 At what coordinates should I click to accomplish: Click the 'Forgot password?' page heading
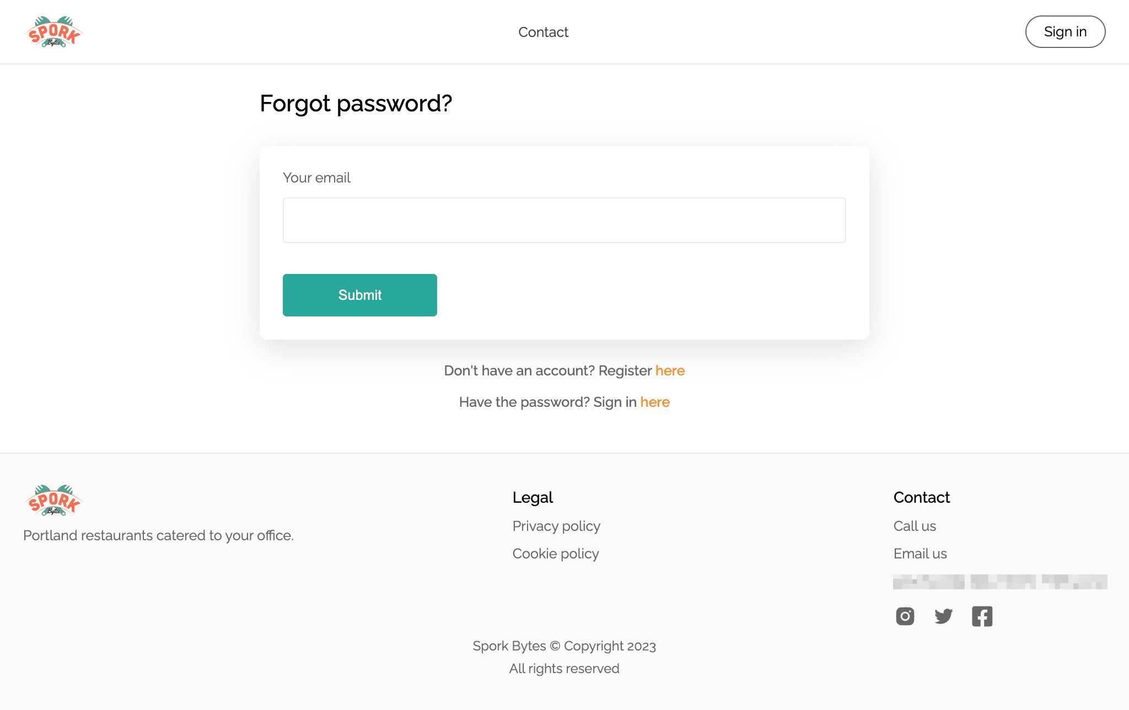356,103
